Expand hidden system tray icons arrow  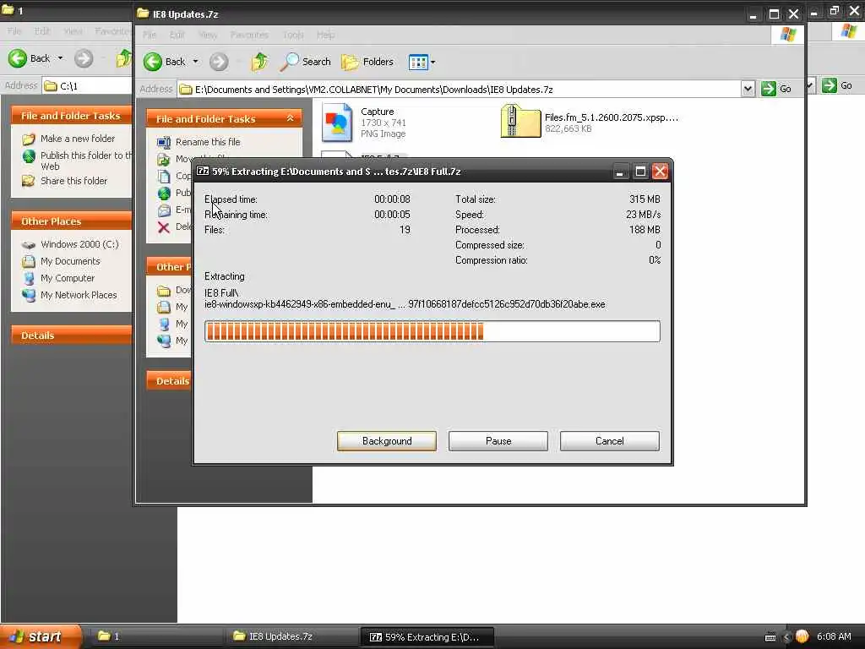click(786, 637)
